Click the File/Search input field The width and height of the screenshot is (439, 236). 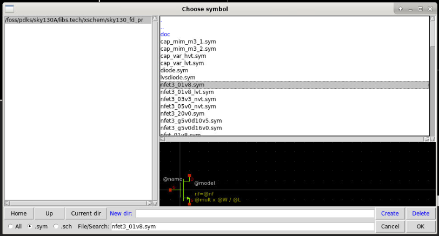(x=242, y=226)
